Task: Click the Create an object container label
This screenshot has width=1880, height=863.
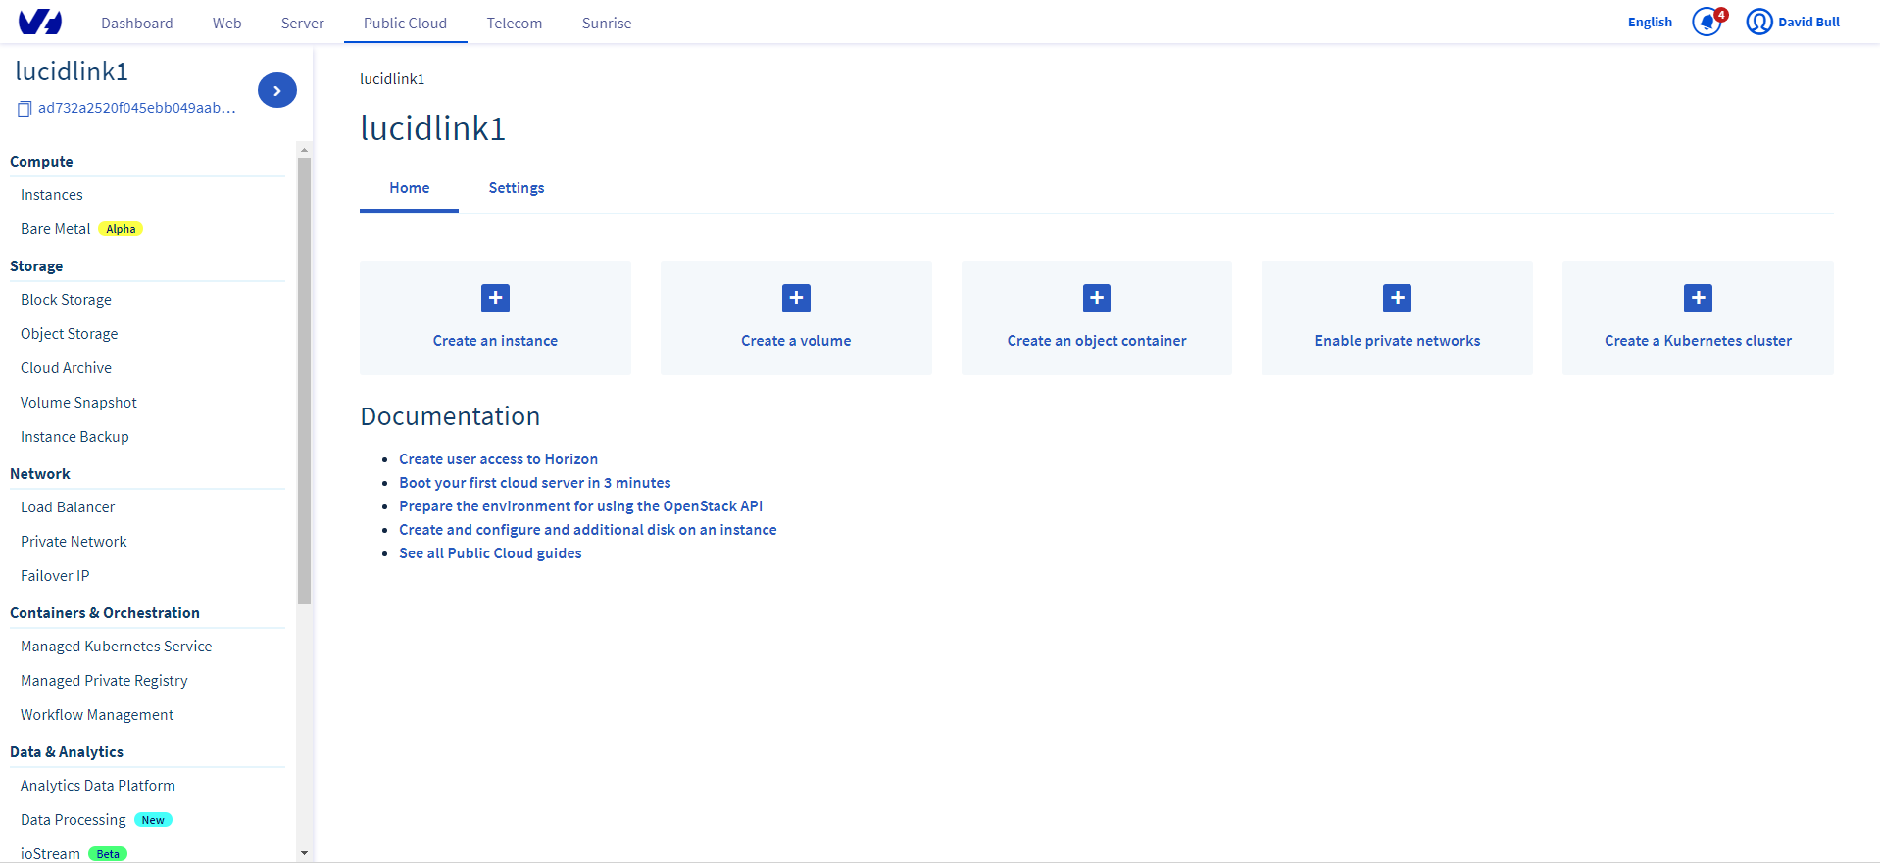Action: [1097, 341]
